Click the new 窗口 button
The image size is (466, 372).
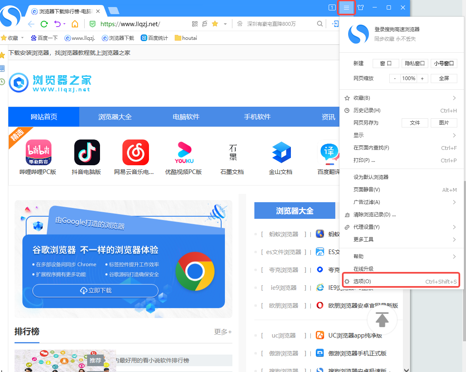[x=386, y=64]
